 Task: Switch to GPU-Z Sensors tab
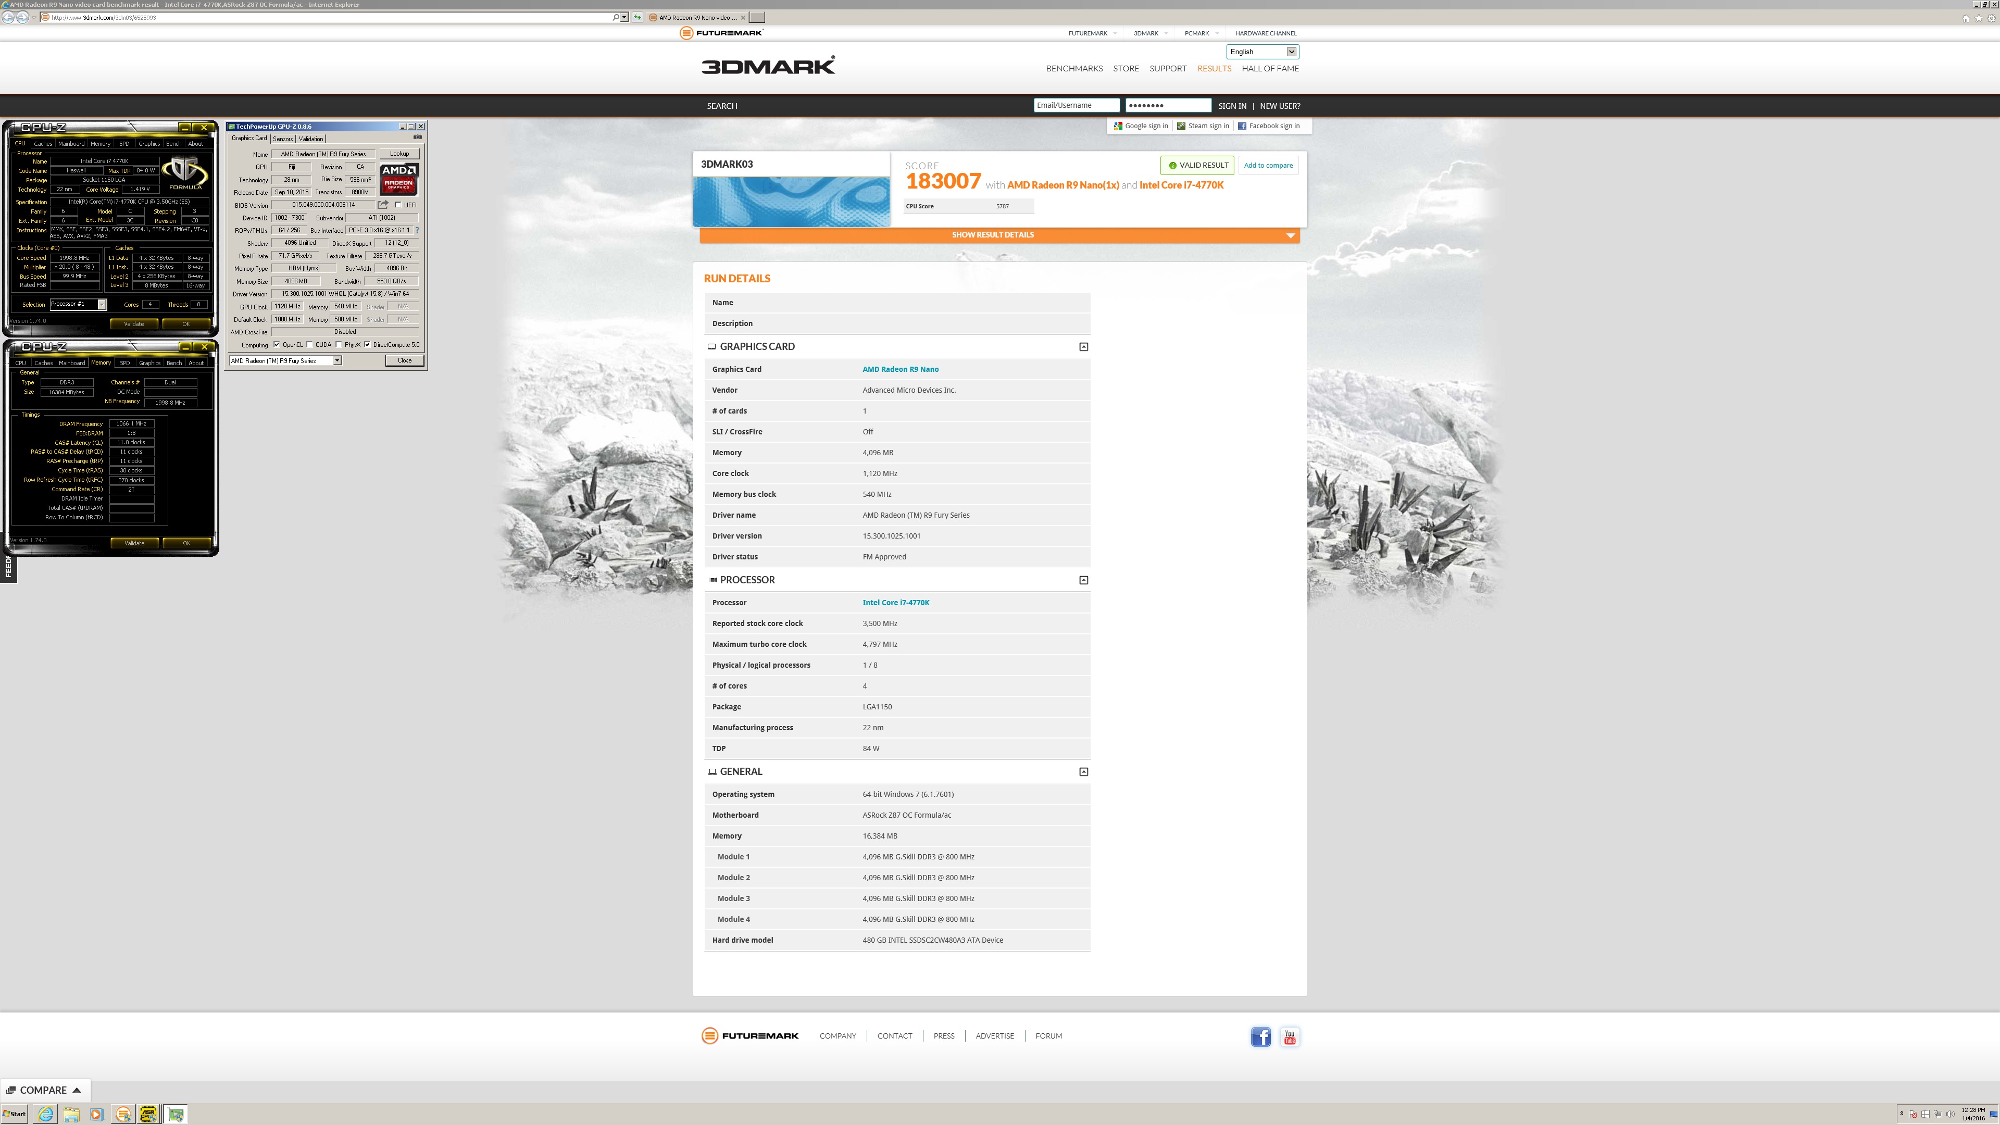point(283,139)
